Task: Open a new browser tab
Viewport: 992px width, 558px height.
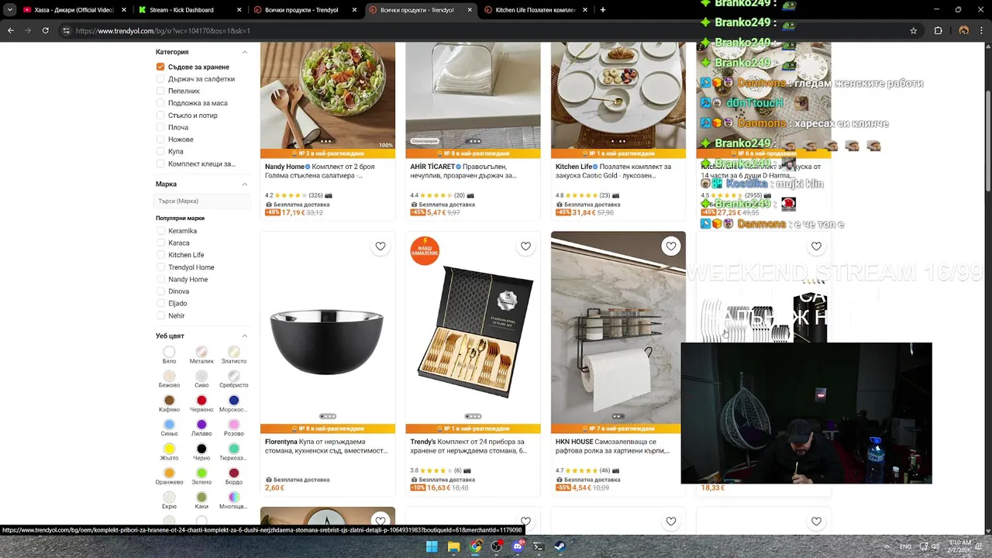Action: click(x=603, y=10)
